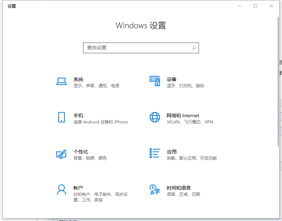
Task: Maximize the 设置 window
Action: [x=255, y=6]
